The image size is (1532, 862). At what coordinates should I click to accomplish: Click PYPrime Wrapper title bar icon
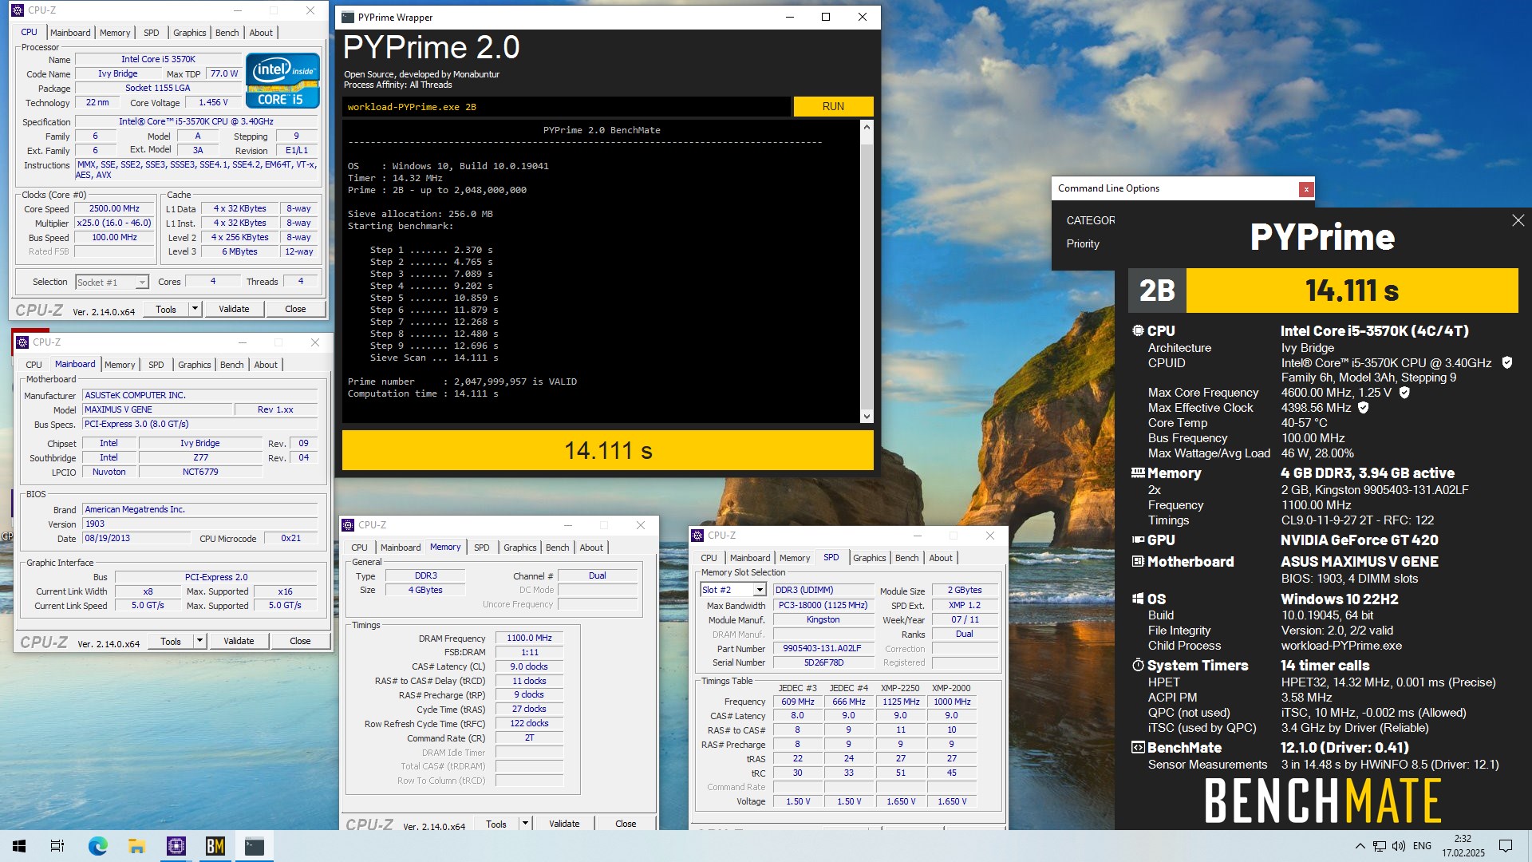point(347,17)
